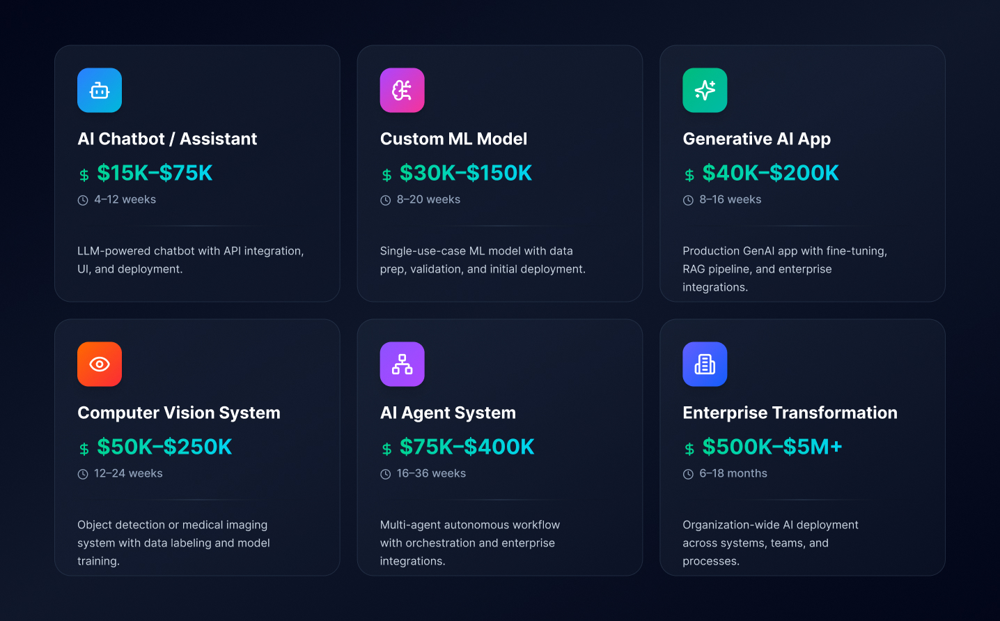1000x621 pixels.
Task: Click the $15K–$75K price range
Action: pyautogui.click(x=155, y=173)
